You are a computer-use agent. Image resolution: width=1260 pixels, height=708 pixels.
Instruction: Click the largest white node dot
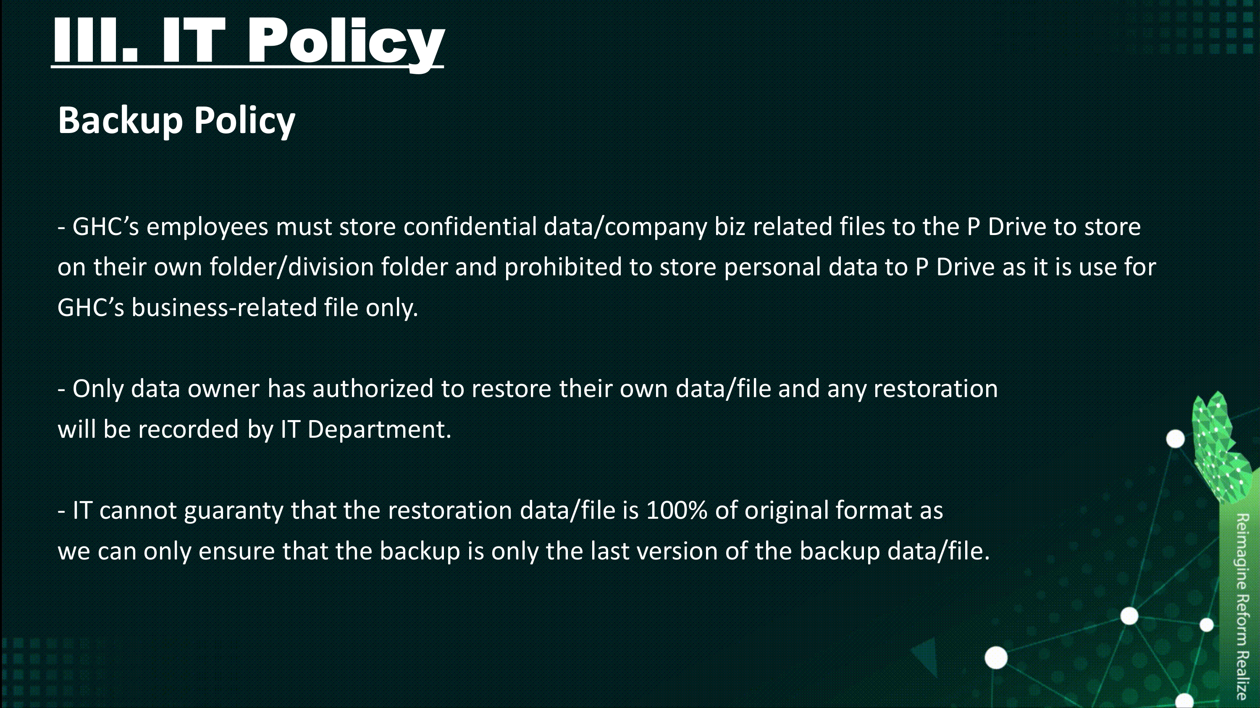[996, 657]
